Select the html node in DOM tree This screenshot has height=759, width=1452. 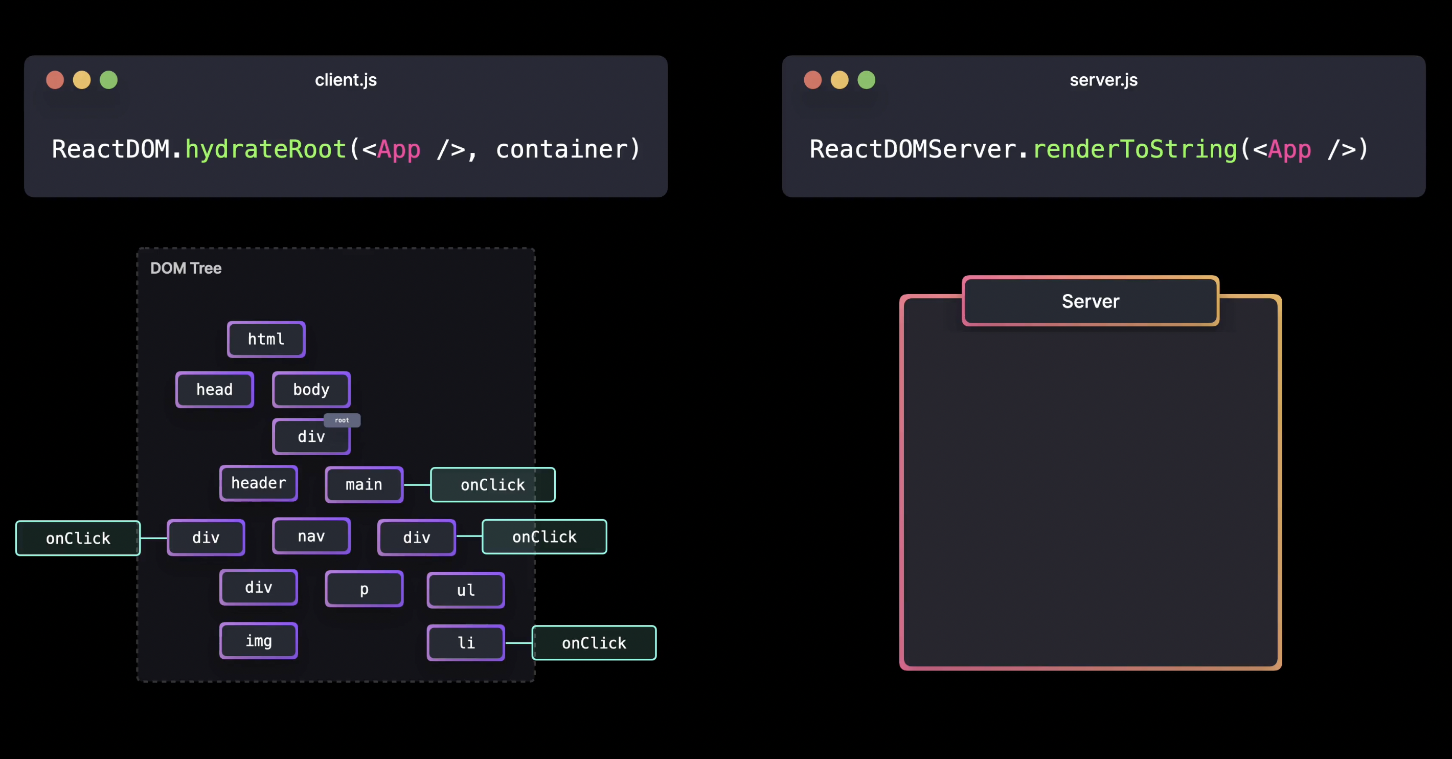(266, 340)
